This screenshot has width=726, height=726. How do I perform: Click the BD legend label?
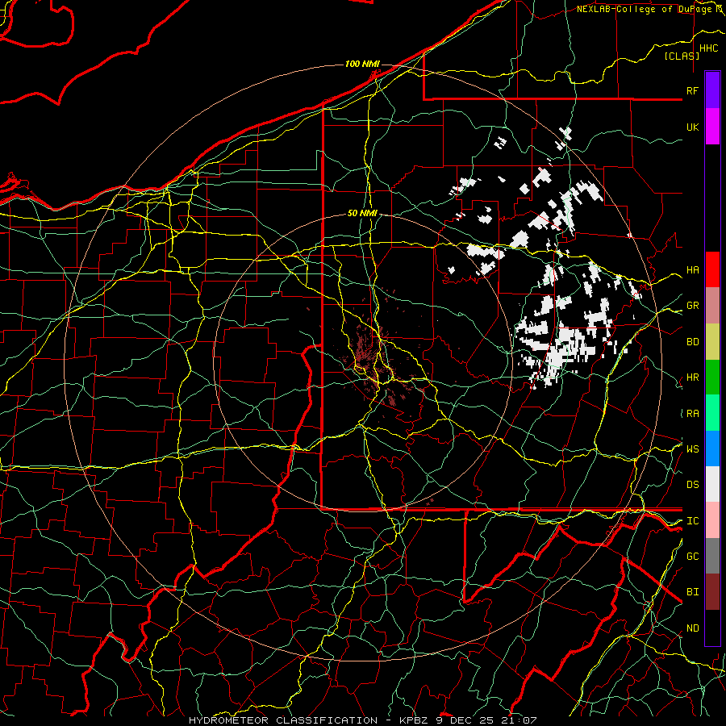tap(692, 342)
